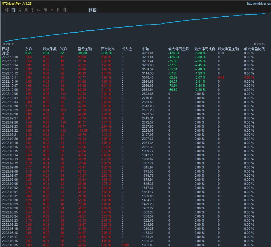This screenshot has height=247, width=271.
Task: Select the 2022.09.02 date cell
Action: [10, 188]
